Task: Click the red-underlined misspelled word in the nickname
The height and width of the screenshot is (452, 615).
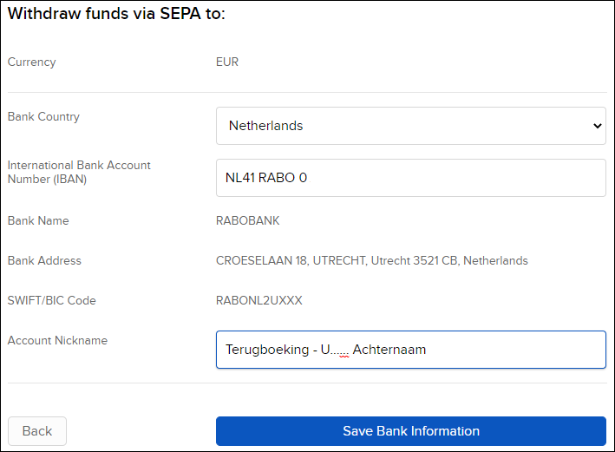Action: (335, 350)
